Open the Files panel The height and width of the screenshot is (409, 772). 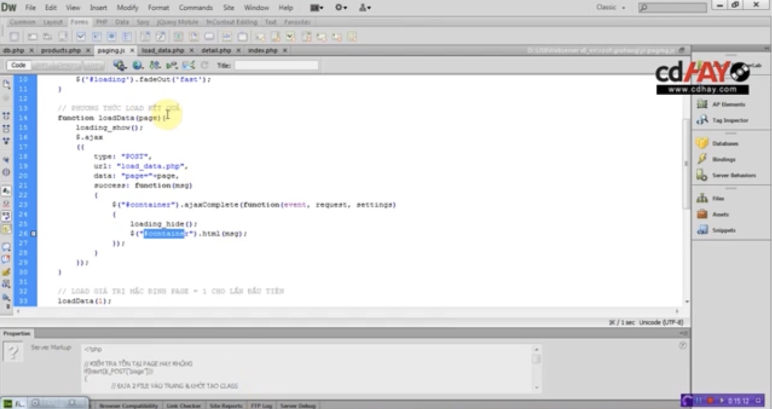tap(717, 198)
